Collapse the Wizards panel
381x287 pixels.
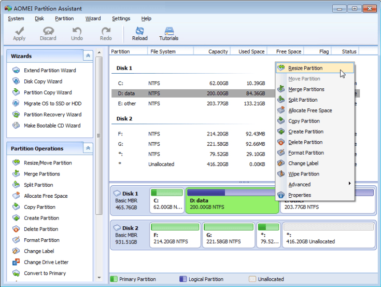click(x=88, y=56)
